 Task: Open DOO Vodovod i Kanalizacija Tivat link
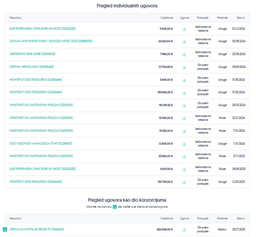(41, 144)
